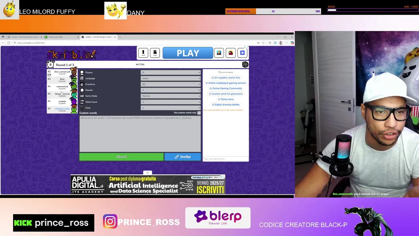Open the Drawtime dropdown showing 80

click(171, 84)
